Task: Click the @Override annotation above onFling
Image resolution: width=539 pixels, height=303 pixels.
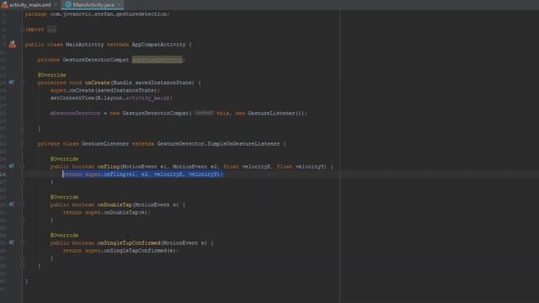Action: click(64, 159)
